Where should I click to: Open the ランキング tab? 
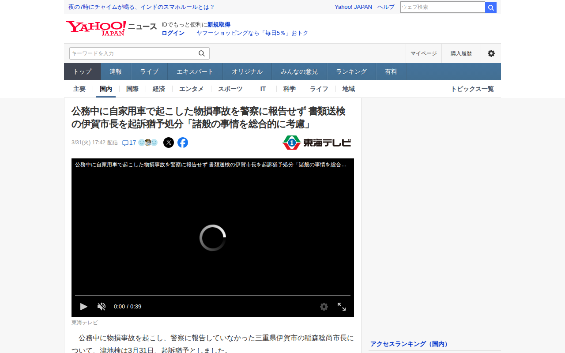pos(351,71)
